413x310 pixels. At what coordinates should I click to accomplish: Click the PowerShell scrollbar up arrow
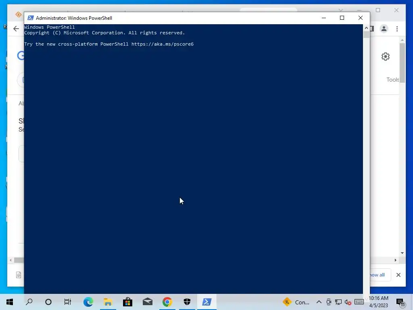(366, 28)
